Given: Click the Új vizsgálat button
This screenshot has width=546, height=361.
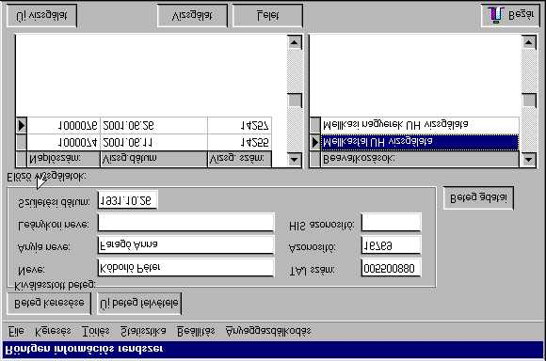Looking at the screenshot, I should [41, 16].
